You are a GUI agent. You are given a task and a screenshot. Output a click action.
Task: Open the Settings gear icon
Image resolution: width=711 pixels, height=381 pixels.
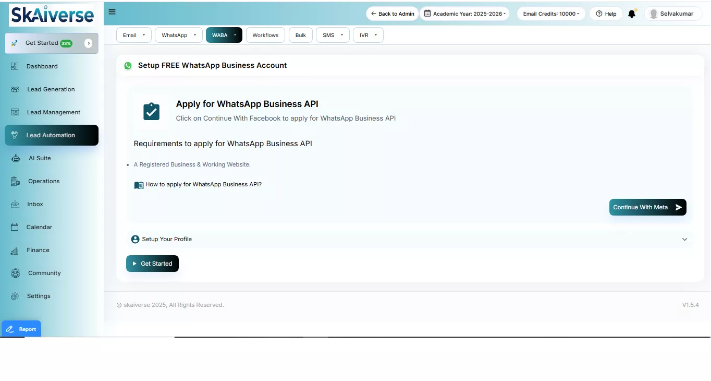pos(15,296)
